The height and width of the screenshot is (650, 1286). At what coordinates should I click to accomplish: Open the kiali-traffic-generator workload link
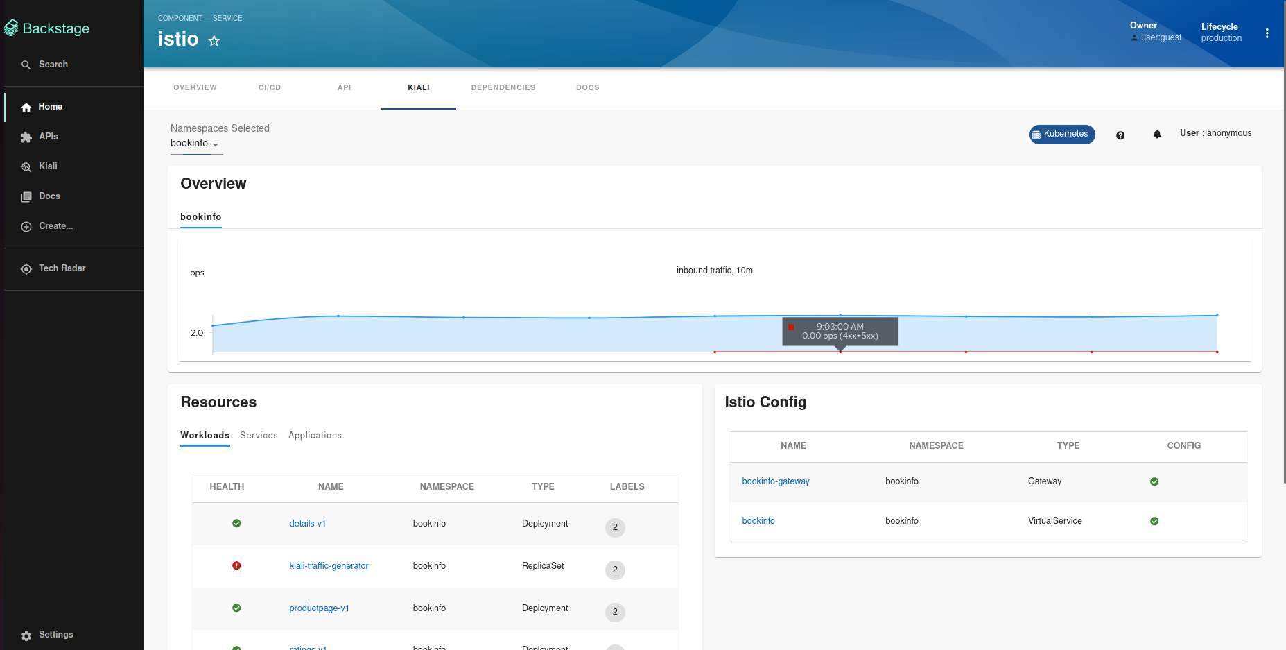[x=329, y=566]
